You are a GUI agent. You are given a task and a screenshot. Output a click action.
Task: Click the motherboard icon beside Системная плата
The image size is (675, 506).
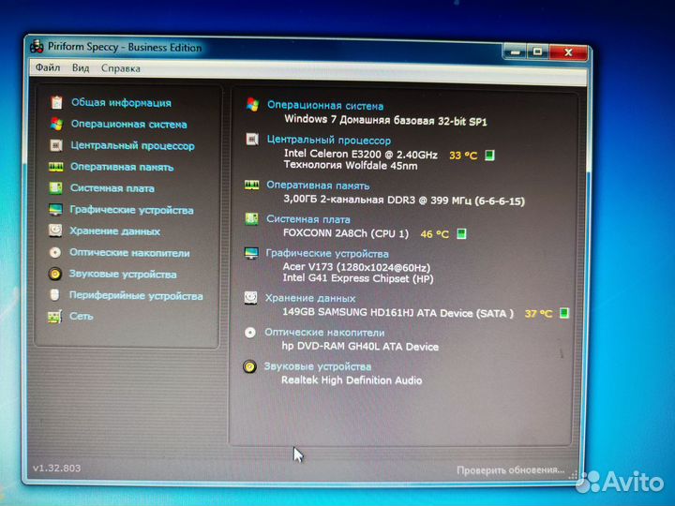pyautogui.click(x=56, y=188)
